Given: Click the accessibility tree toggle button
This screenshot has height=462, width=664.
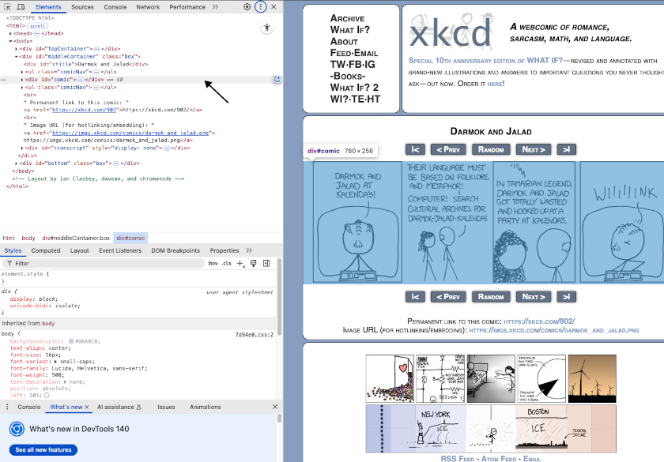Looking at the screenshot, I should coord(267,28).
